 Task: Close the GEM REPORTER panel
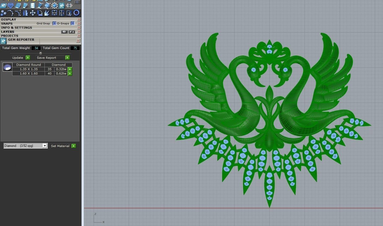(78, 41)
